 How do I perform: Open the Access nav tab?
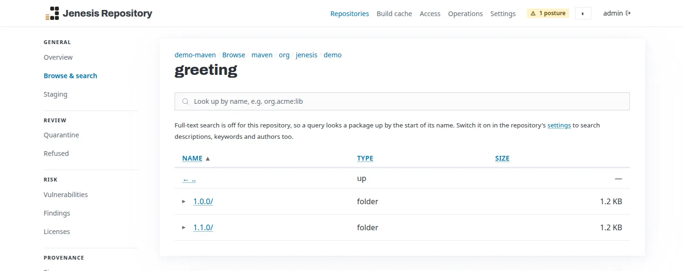click(430, 14)
